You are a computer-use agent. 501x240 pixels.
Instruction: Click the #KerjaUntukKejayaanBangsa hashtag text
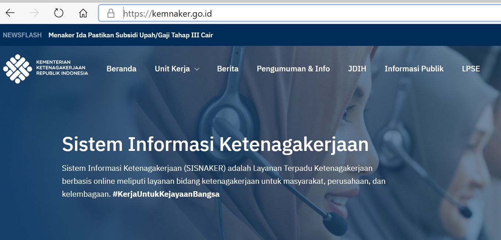tap(166, 194)
